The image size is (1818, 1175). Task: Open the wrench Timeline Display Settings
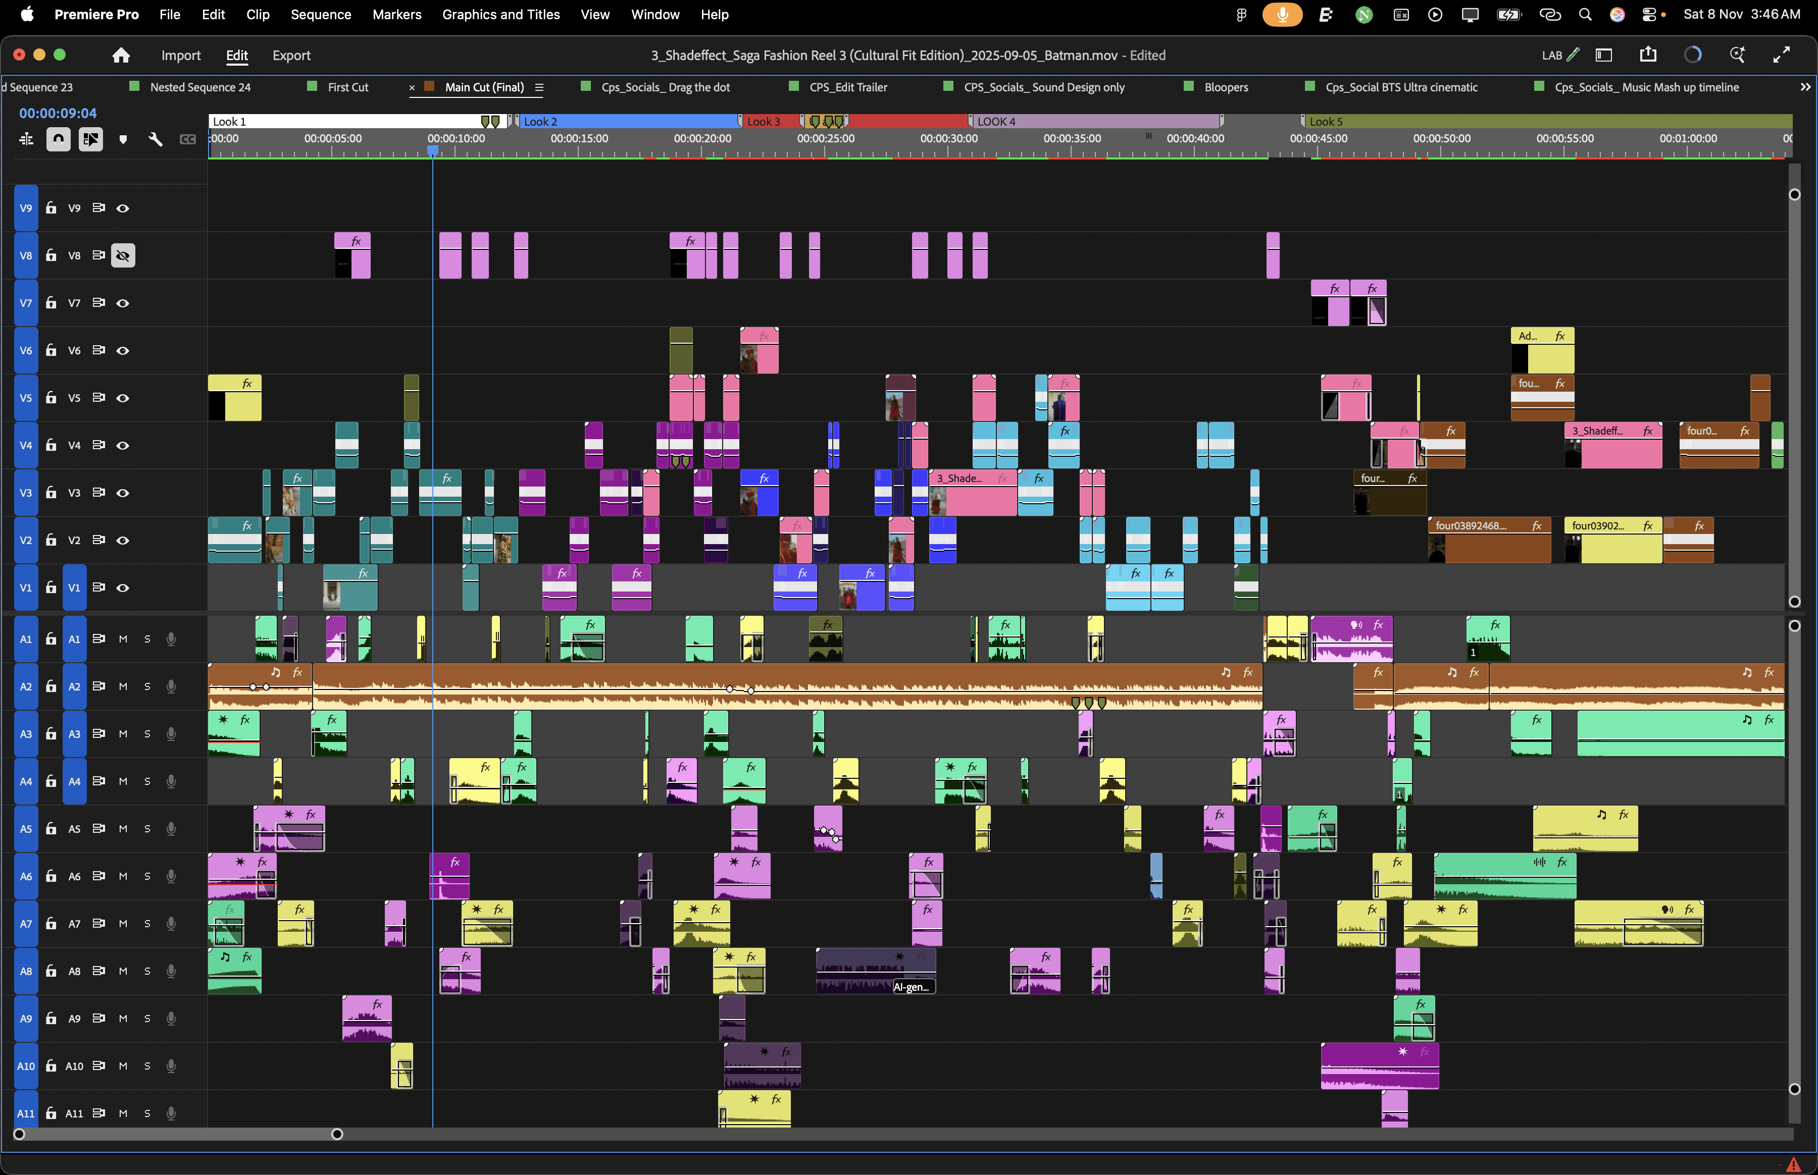(156, 139)
